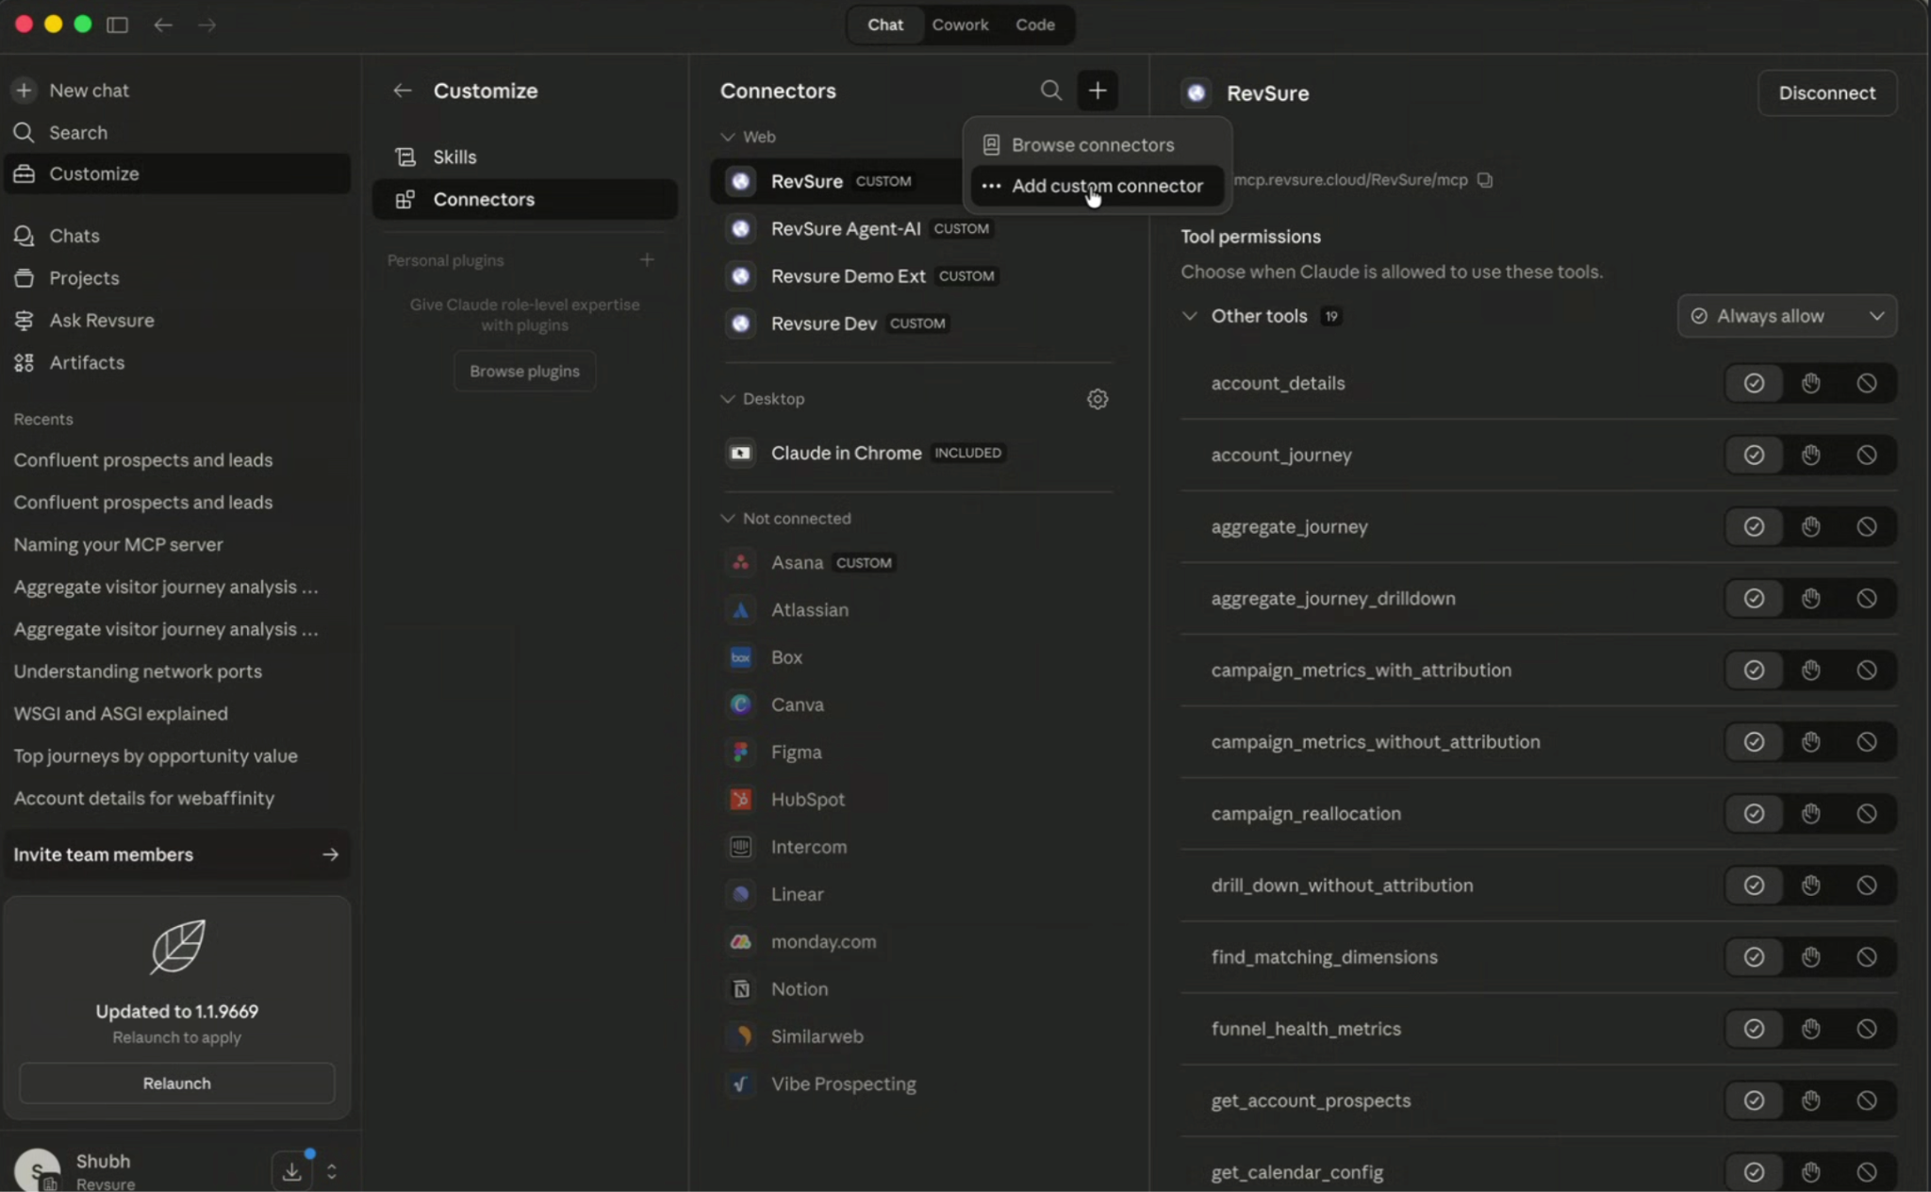Image resolution: width=1931 pixels, height=1192 pixels.
Task: Add a personal plugin with plus icon
Action: (x=647, y=259)
